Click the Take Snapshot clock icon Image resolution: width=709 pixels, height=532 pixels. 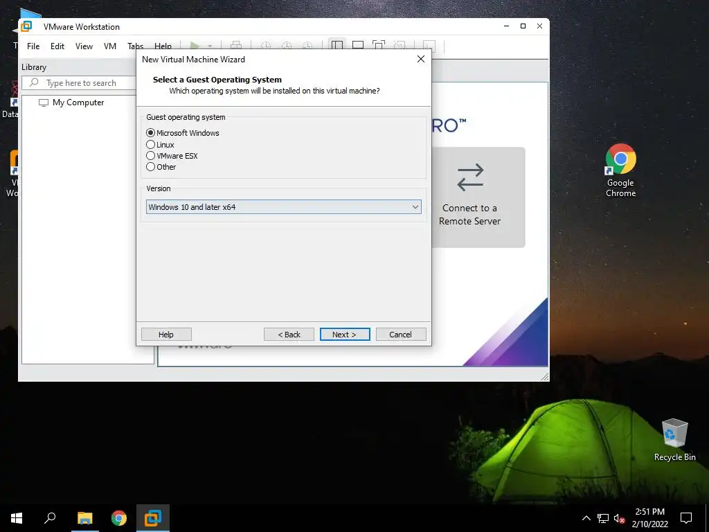click(266, 45)
